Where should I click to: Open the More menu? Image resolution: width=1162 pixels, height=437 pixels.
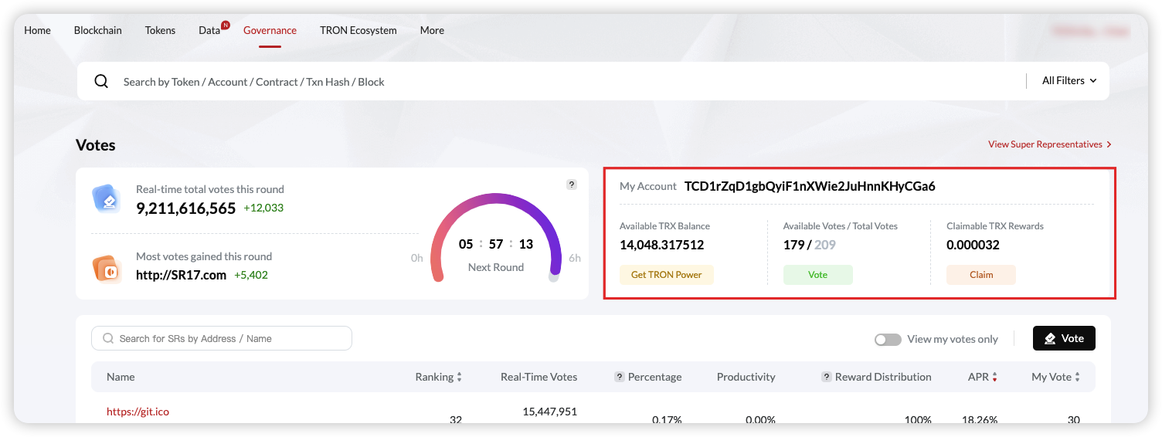(432, 30)
